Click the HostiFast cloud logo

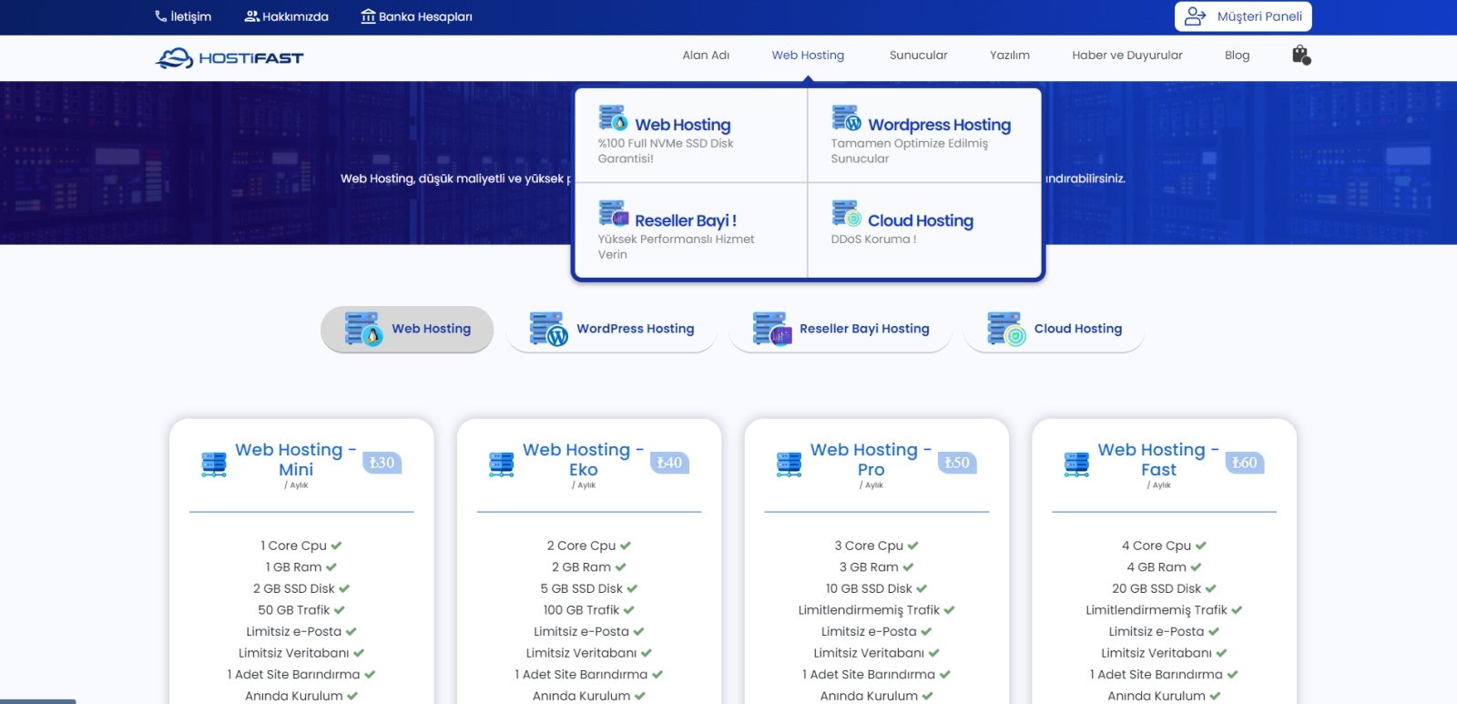click(175, 58)
